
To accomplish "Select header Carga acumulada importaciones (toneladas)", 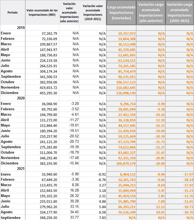I will (121, 12).
